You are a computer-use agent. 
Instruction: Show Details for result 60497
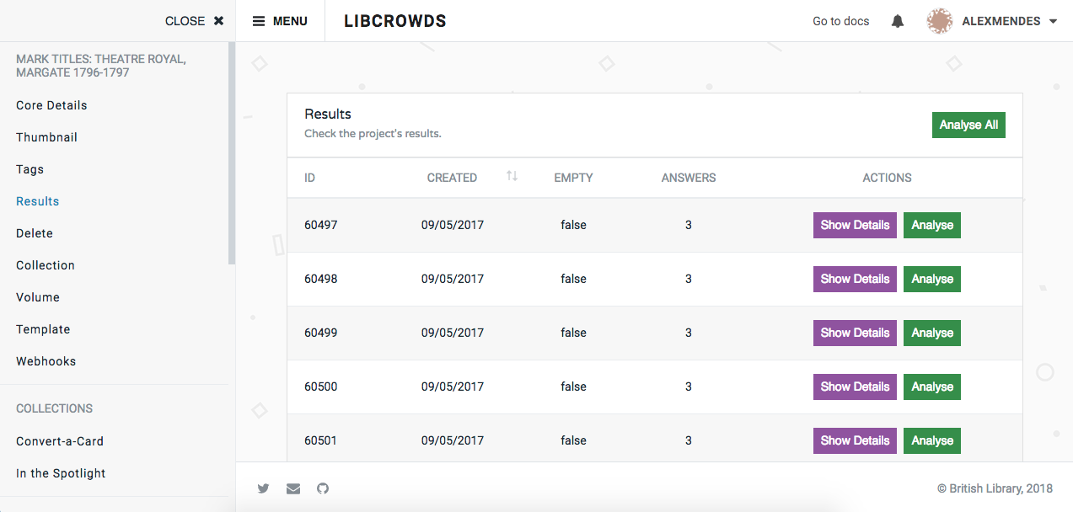tap(854, 225)
